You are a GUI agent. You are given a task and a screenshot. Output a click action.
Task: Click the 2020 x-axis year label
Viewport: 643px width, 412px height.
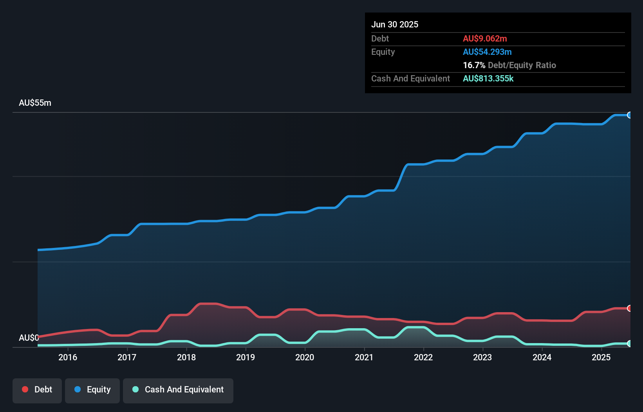(305, 357)
